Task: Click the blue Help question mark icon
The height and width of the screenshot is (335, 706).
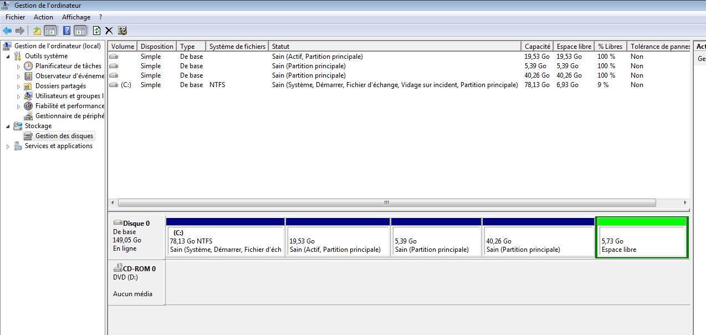Action: [66, 31]
